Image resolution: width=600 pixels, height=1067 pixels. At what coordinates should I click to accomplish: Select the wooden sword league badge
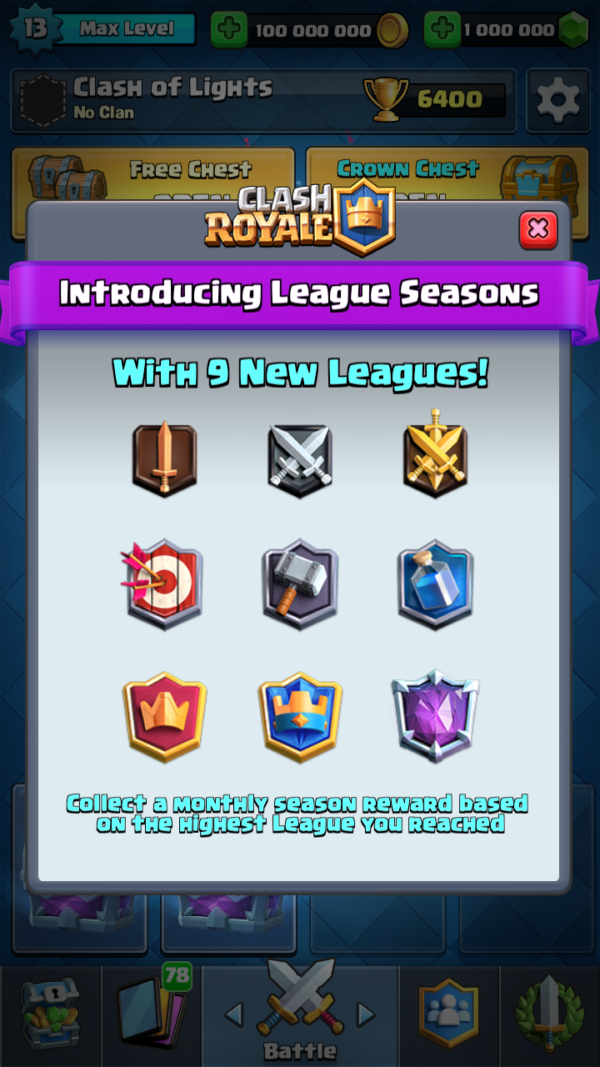click(164, 458)
